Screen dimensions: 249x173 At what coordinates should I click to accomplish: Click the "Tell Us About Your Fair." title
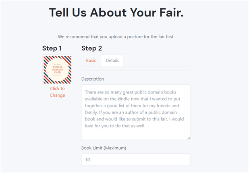(x=116, y=12)
